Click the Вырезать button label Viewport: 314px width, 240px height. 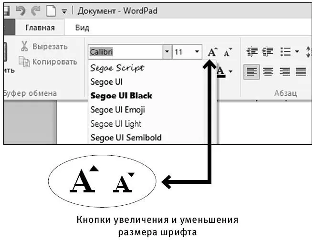(50, 47)
